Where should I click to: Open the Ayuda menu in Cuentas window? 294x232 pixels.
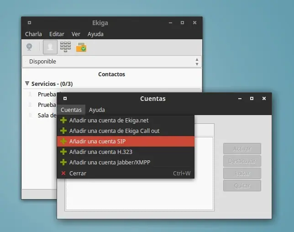pos(97,110)
